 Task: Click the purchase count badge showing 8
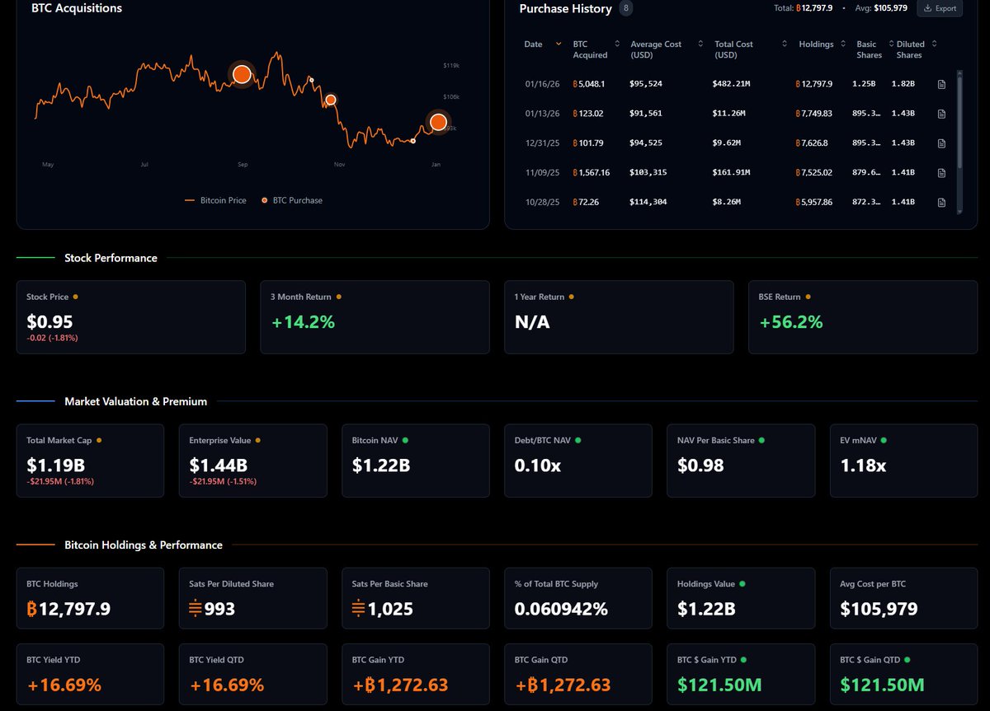625,7
